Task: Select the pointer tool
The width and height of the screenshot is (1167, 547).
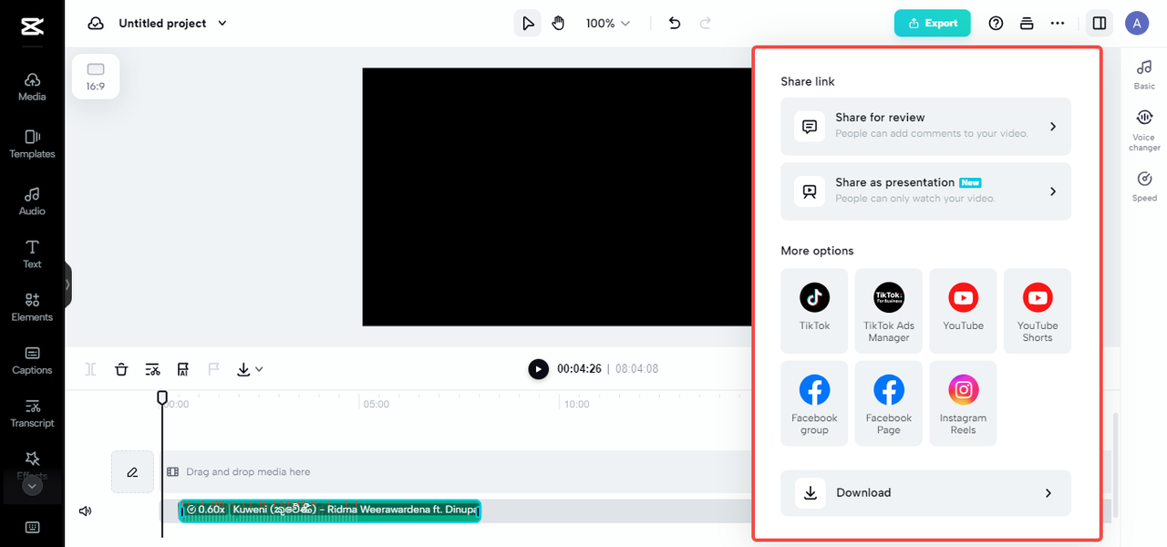Action: (527, 24)
